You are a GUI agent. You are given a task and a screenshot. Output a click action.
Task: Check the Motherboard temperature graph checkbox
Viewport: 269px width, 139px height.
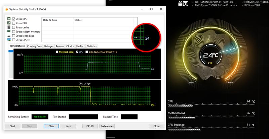[57, 52]
